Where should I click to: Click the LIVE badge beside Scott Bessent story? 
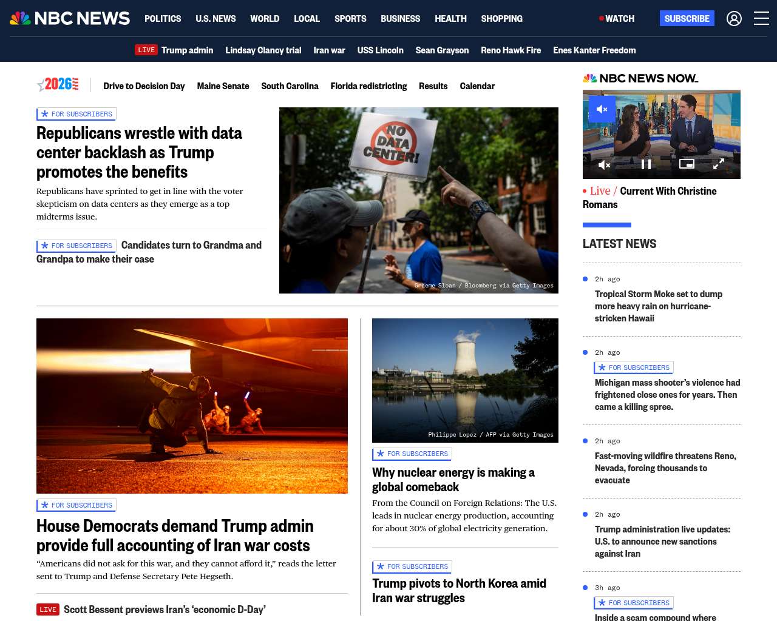click(48, 609)
